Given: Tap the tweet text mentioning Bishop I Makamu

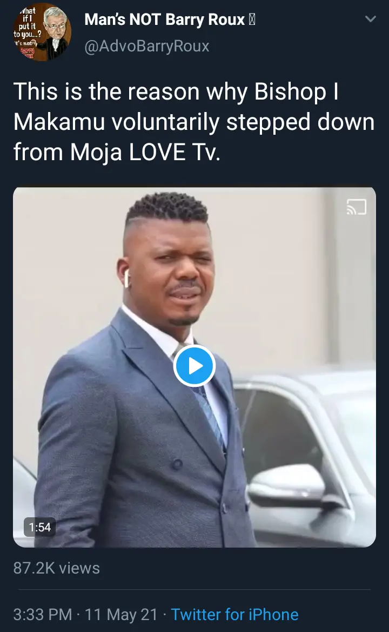Looking at the screenshot, I should point(193,122).
